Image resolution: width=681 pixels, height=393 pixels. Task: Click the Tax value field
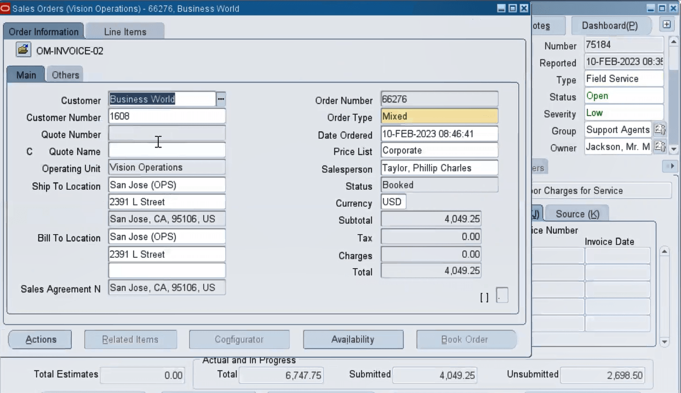[x=431, y=236]
